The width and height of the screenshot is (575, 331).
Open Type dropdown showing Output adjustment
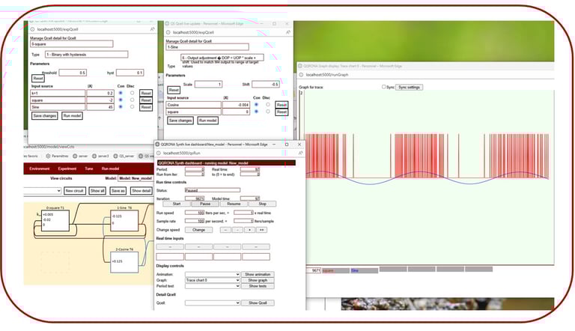[222, 58]
